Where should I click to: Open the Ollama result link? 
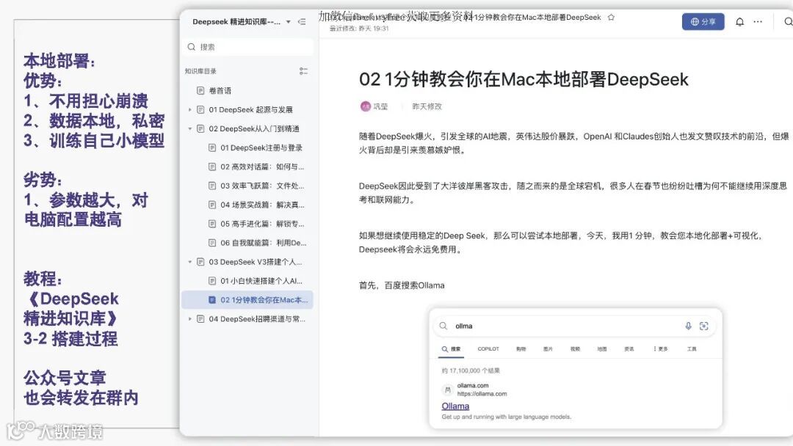pos(455,406)
